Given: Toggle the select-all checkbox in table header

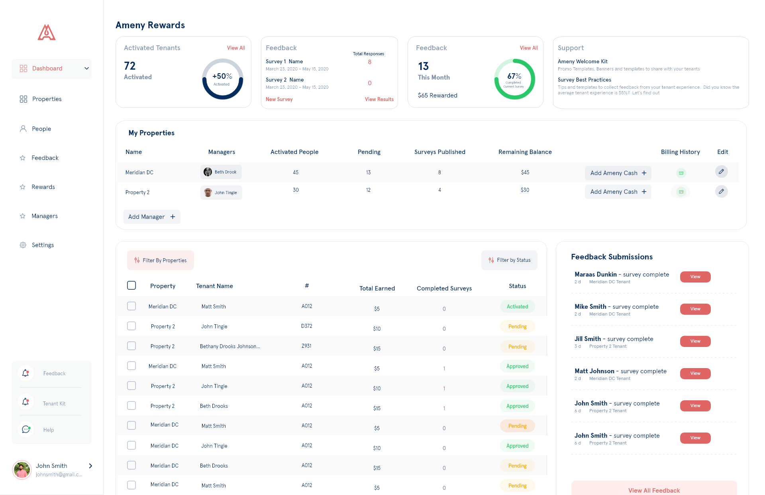Looking at the screenshot, I should click(x=131, y=286).
